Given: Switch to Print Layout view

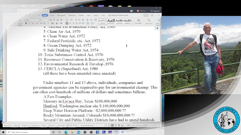Looking at the screenshot, I should [112, 125].
